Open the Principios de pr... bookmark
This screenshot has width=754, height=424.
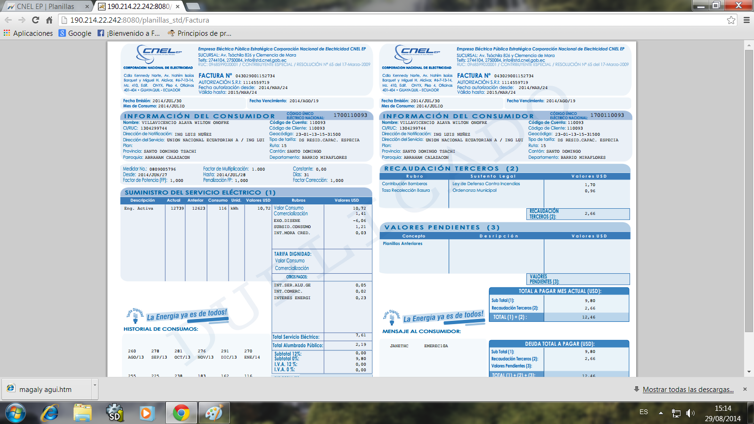point(199,33)
